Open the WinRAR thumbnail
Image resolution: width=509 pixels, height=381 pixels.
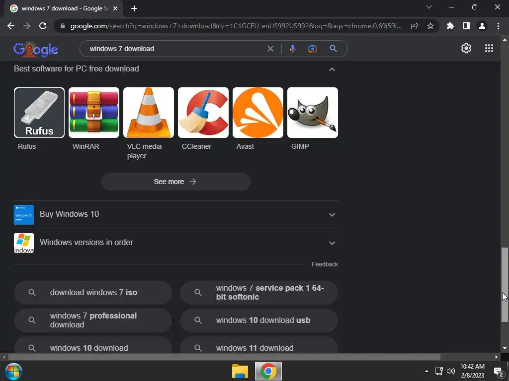[x=94, y=113]
